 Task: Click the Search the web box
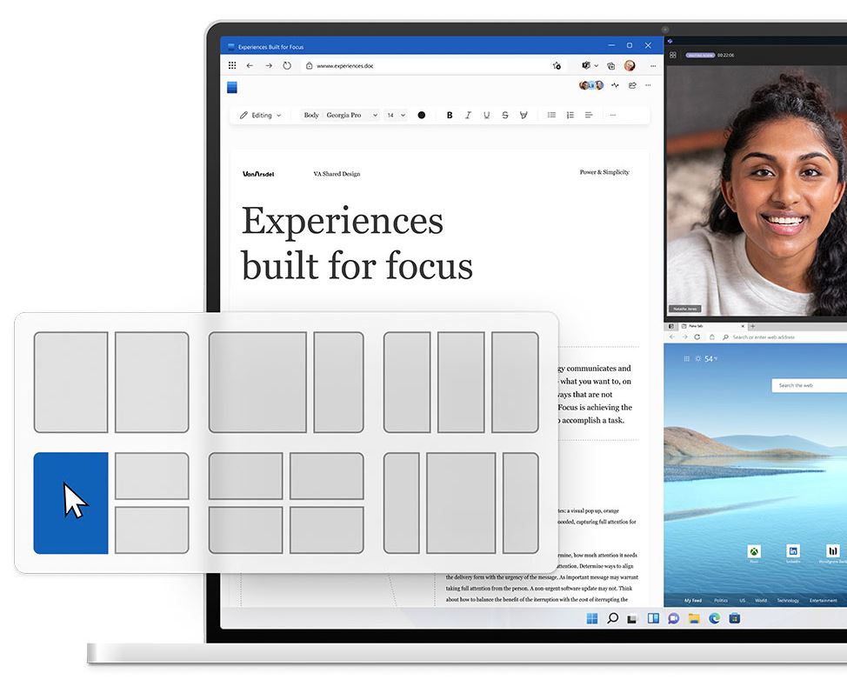[810, 385]
